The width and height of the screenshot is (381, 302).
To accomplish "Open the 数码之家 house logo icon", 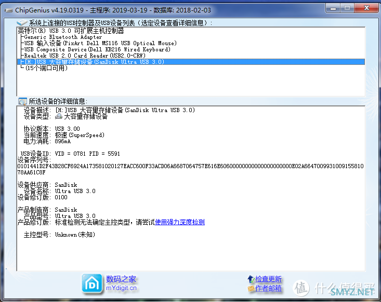I will pyautogui.click(x=92, y=284).
